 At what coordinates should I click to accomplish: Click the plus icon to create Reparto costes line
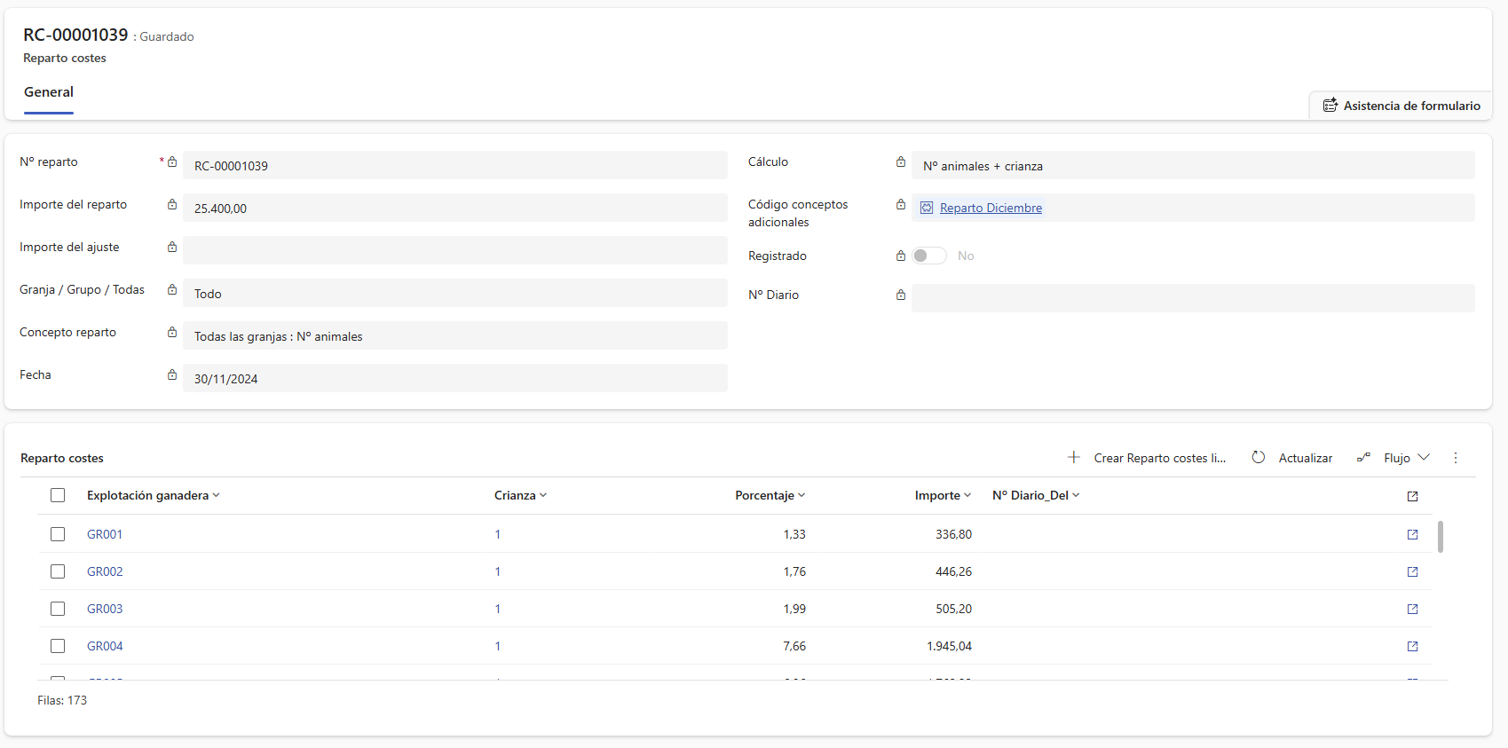click(1074, 458)
